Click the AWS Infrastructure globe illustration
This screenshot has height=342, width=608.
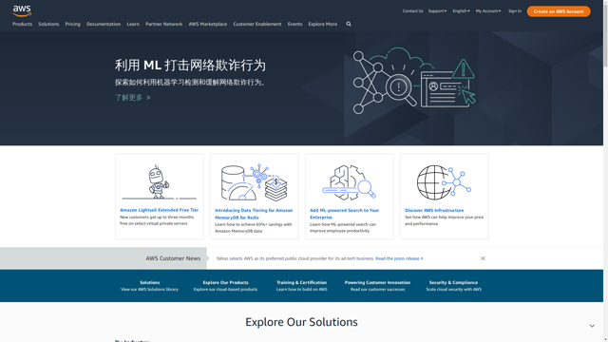click(x=444, y=182)
